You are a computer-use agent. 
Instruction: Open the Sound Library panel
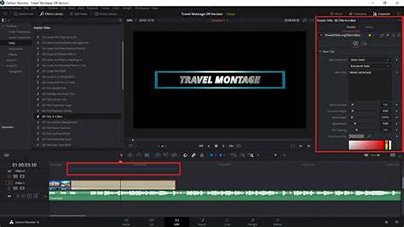tap(106, 14)
